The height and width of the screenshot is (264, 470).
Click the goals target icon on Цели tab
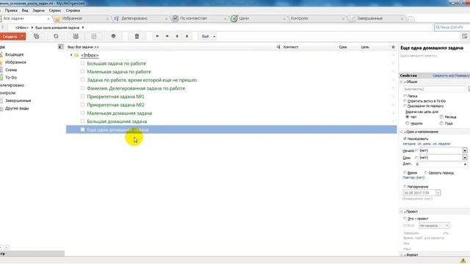pos(234,18)
